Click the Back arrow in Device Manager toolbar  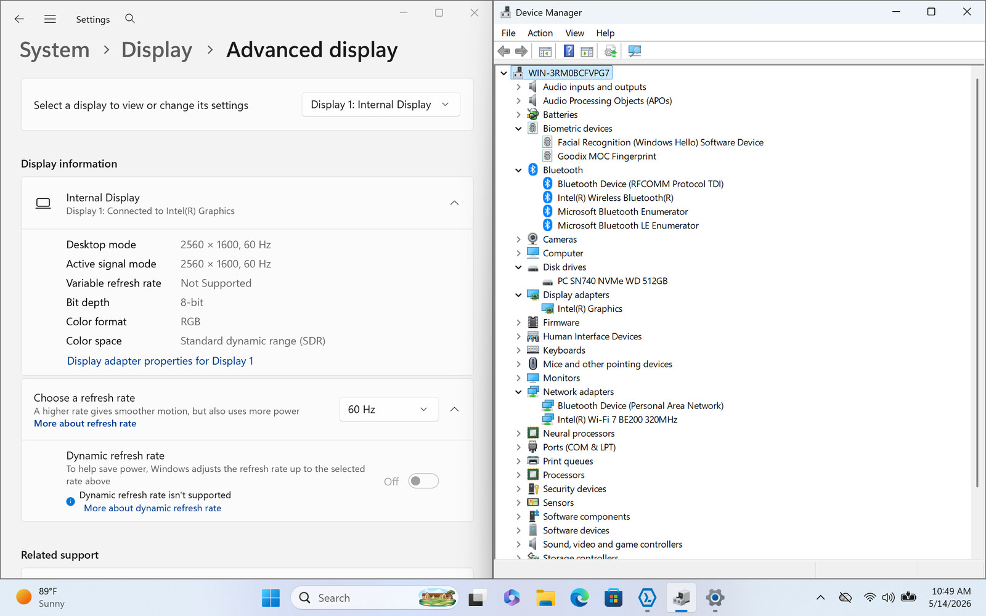coord(504,51)
